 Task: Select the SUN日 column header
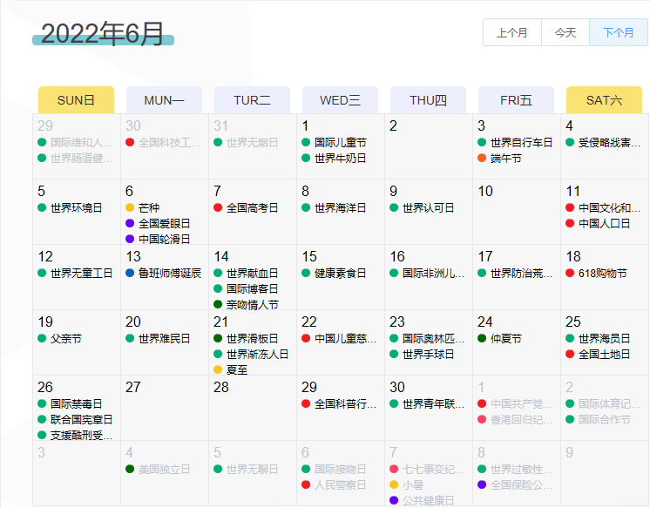(x=77, y=100)
